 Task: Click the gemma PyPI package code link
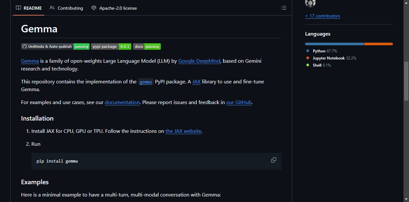pos(146,82)
